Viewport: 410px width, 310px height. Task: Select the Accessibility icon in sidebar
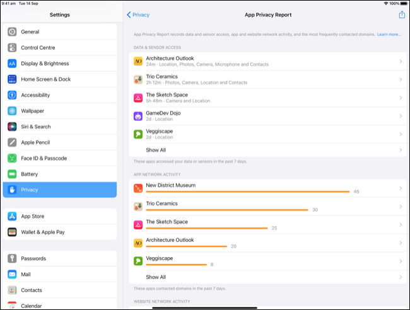click(12, 95)
